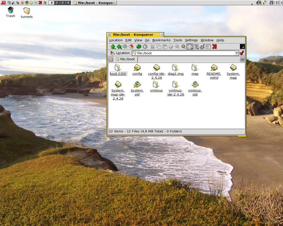Click the grey Stop loading button

(145, 47)
